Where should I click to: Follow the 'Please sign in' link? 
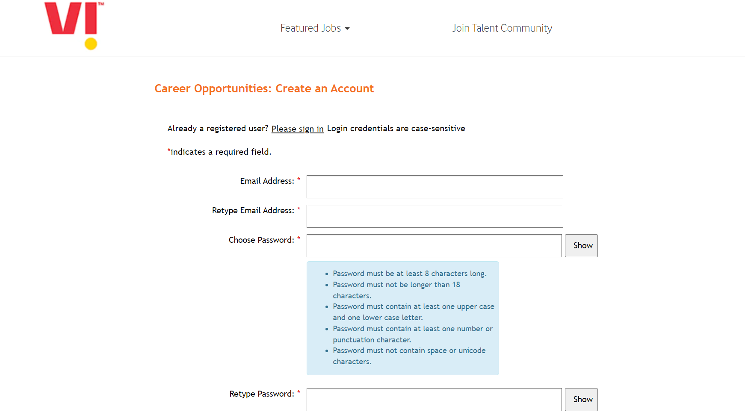tap(297, 129)
